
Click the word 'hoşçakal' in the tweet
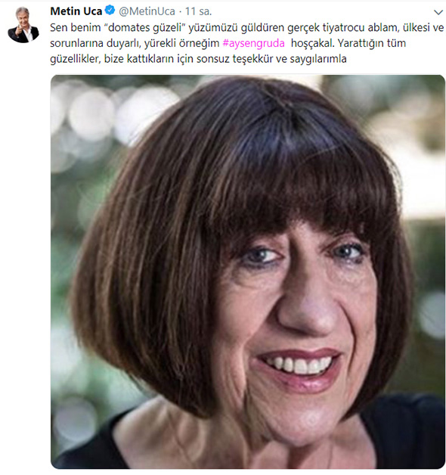[x=312, y=43]
